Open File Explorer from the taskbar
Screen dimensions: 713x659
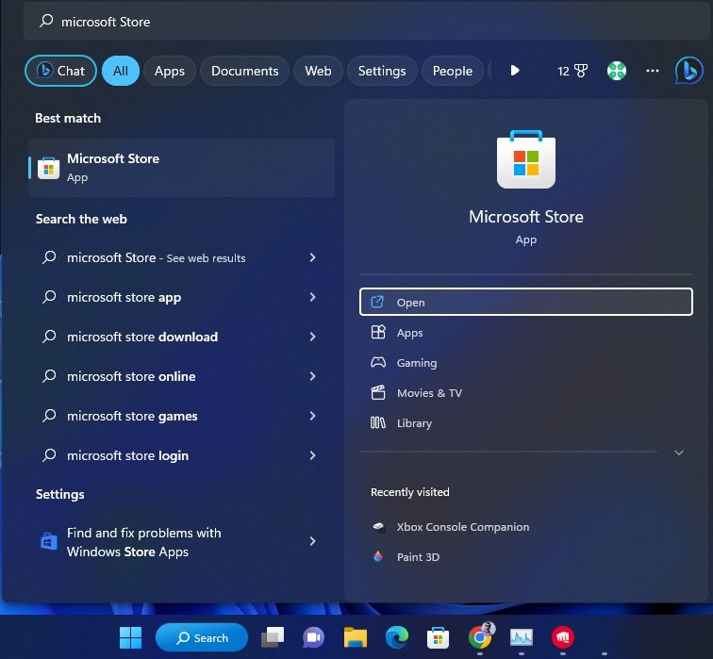tap(356, 637)
